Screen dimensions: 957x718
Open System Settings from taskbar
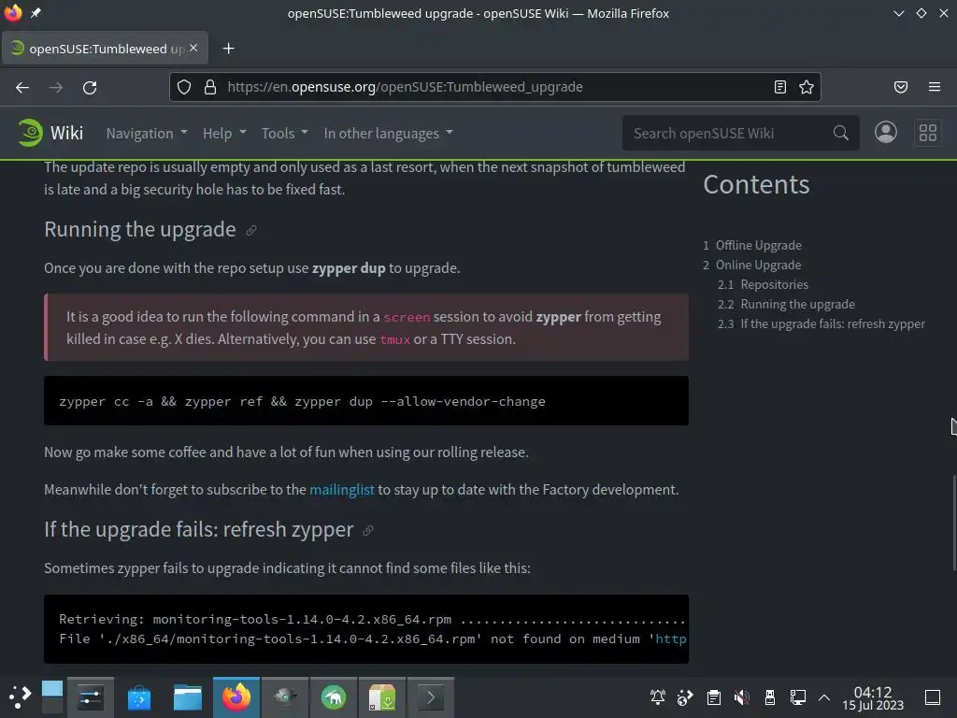91,697
